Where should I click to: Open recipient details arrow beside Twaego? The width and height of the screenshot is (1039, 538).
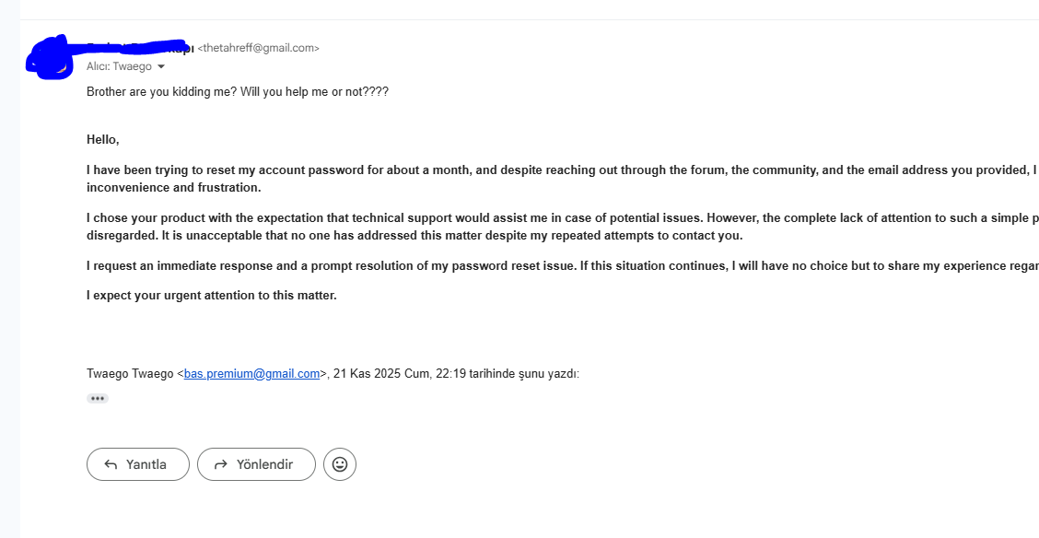click(161, 67)
